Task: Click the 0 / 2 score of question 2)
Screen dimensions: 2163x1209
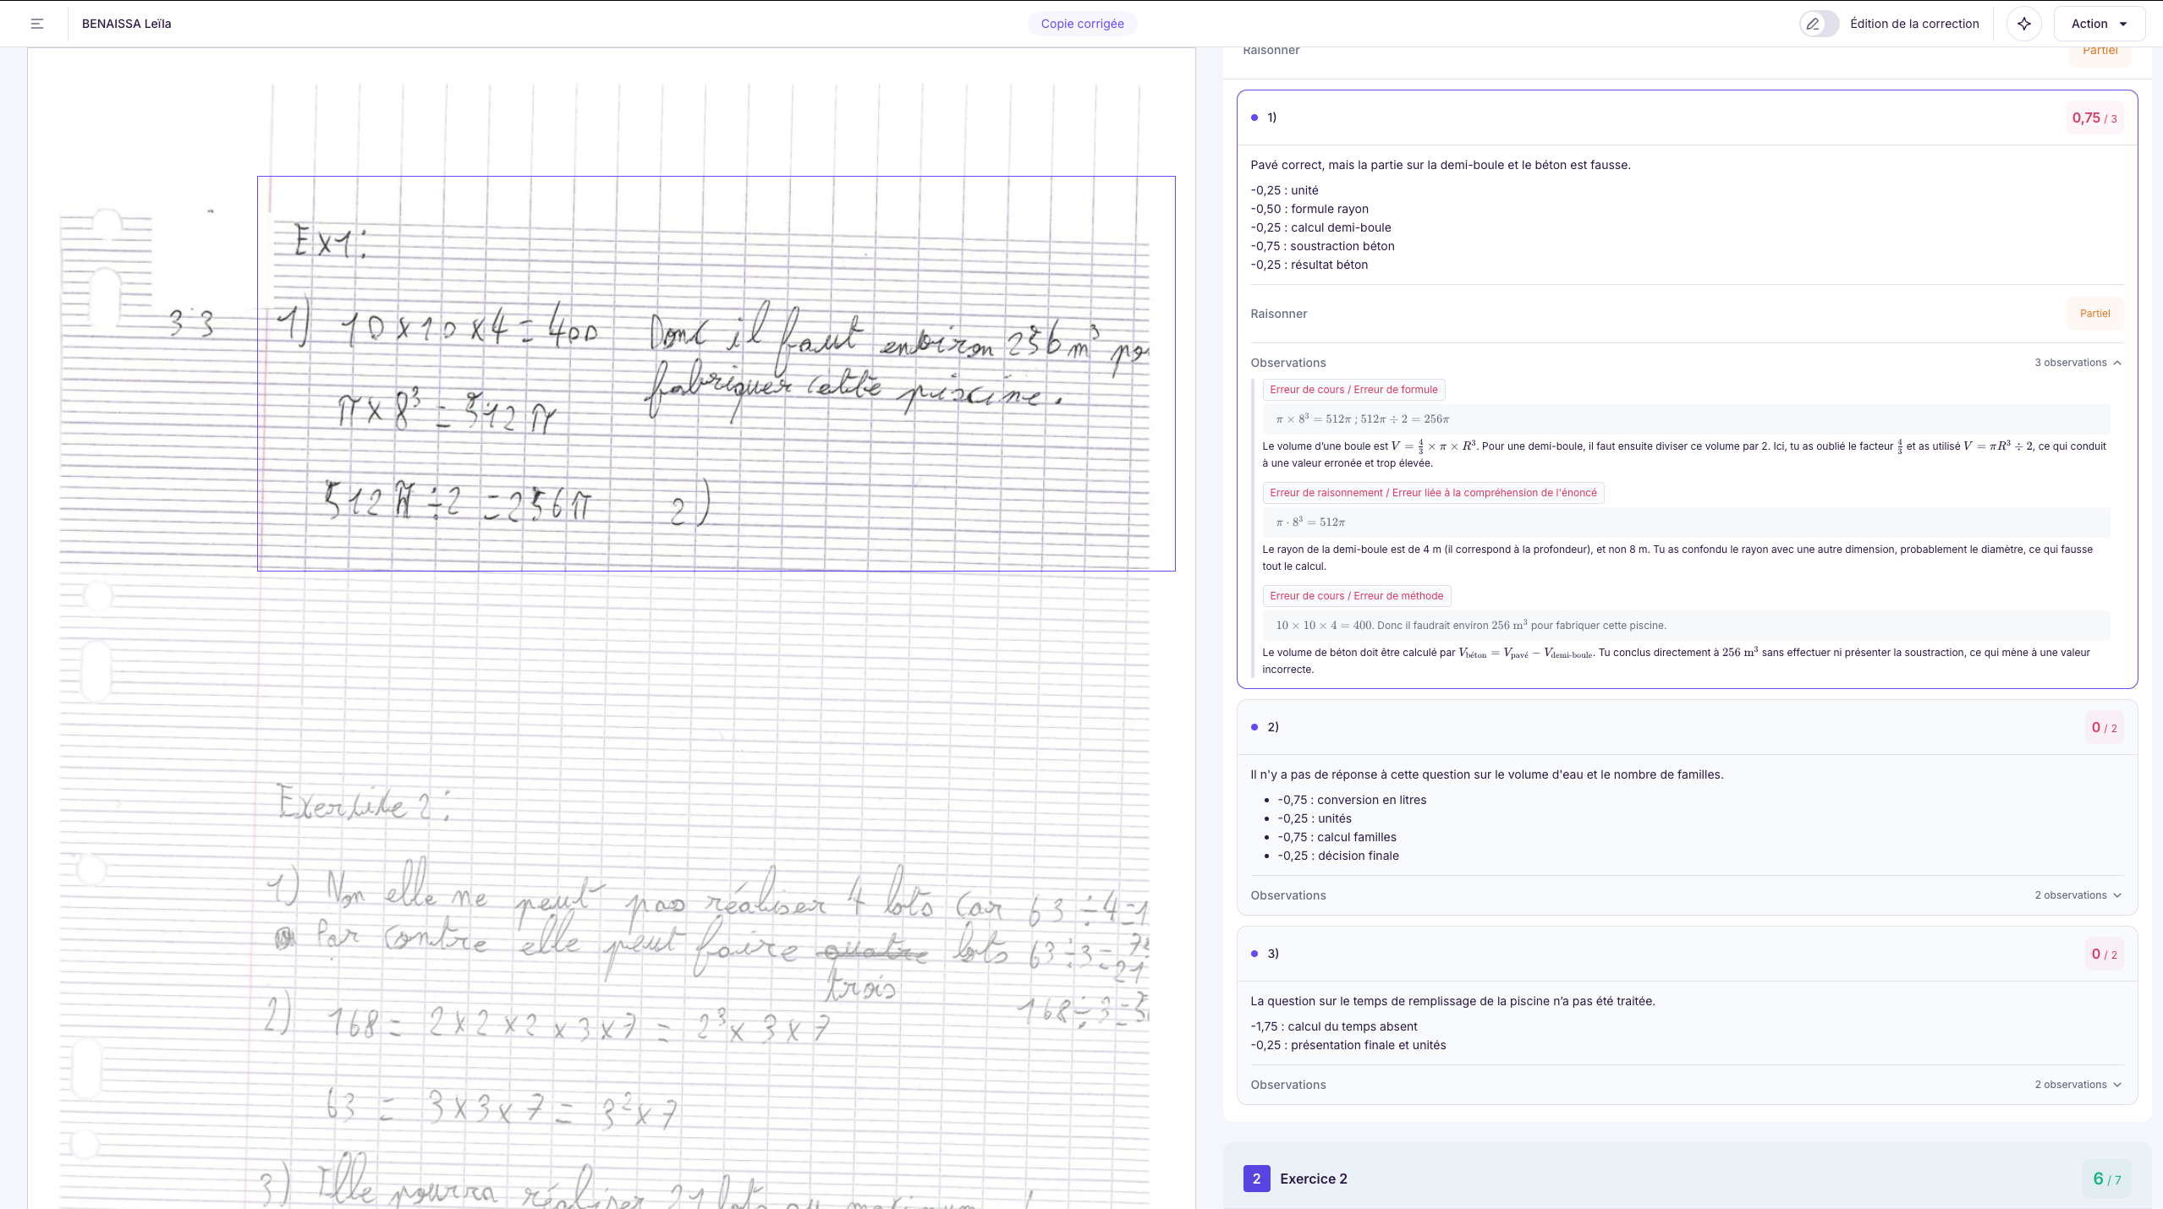Action: coord(2104,728)
